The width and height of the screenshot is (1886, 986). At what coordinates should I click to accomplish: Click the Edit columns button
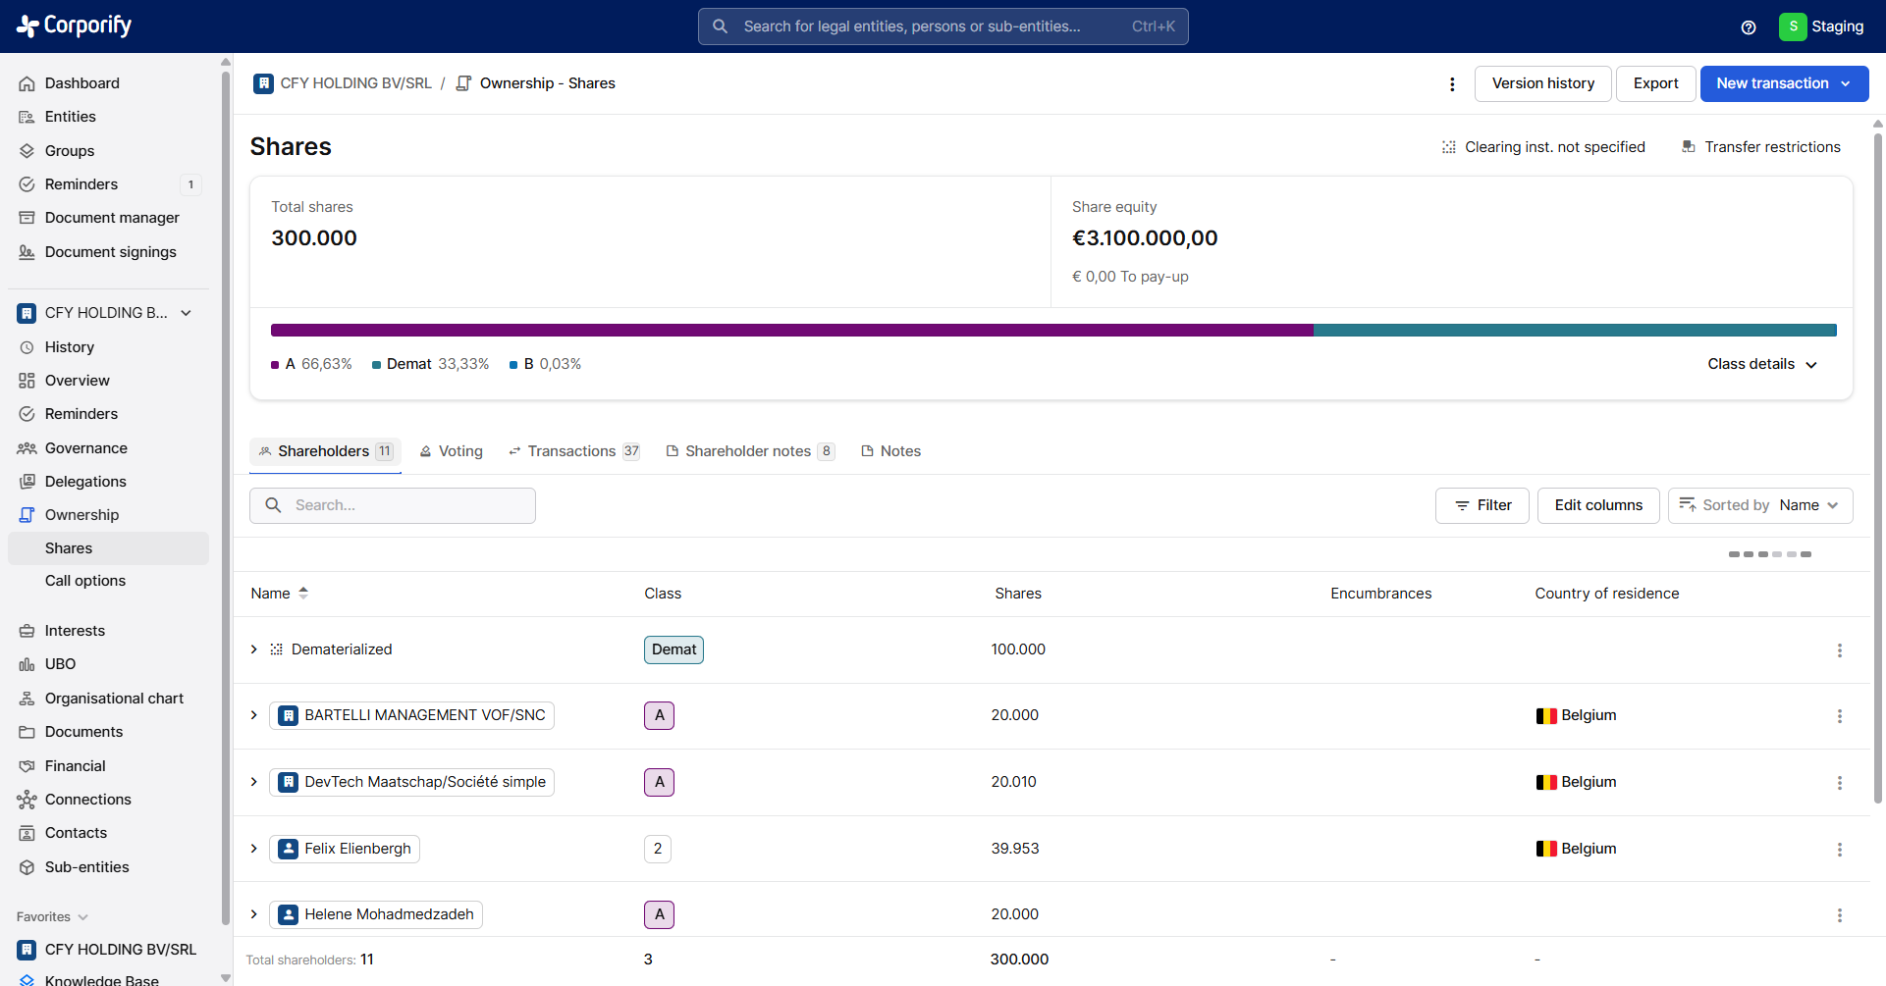(x=1597, y=505)
